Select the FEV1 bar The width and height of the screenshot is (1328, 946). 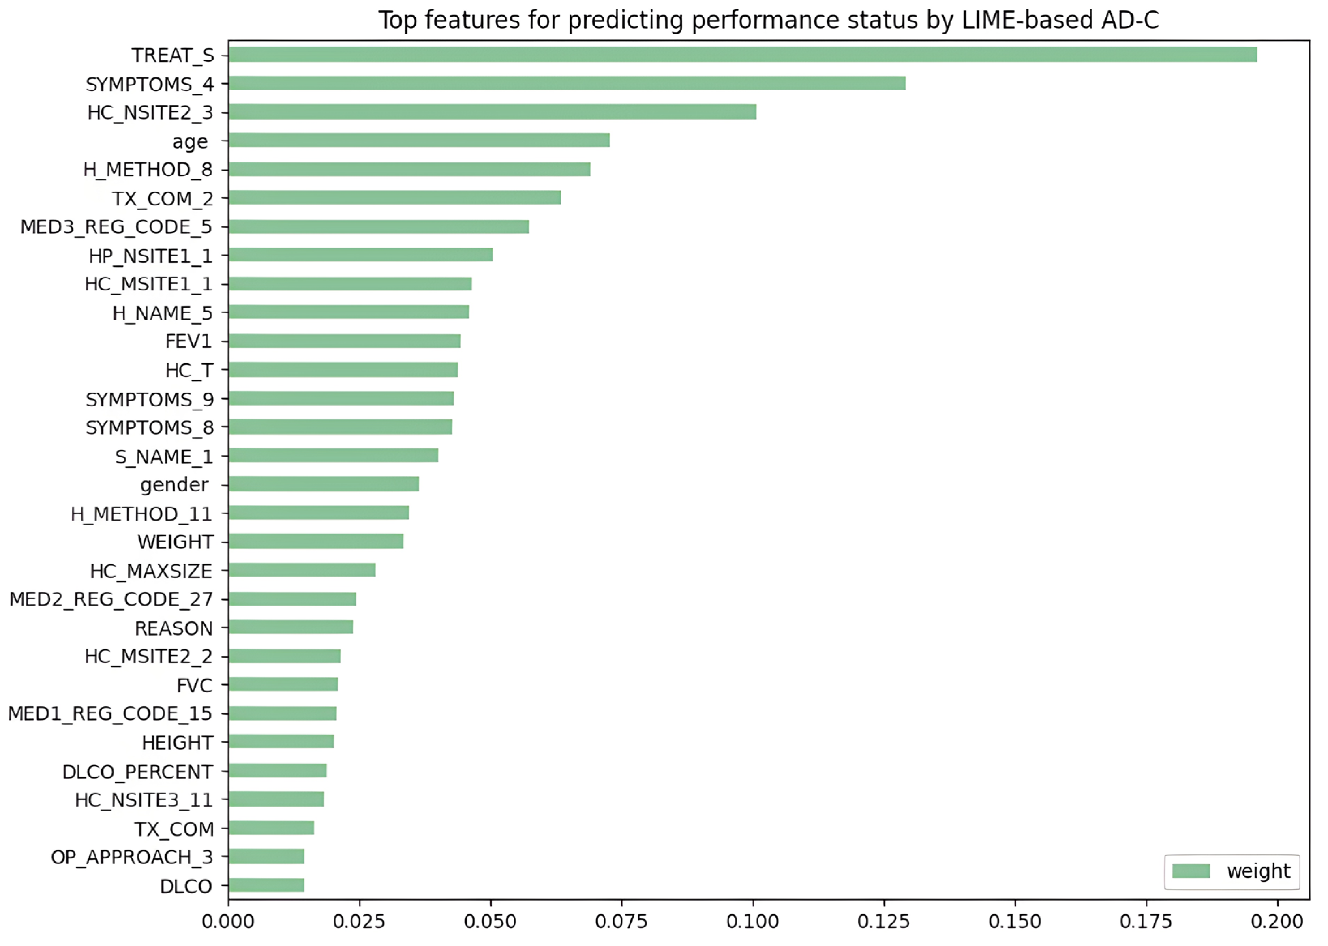click(x=345, y=342)
